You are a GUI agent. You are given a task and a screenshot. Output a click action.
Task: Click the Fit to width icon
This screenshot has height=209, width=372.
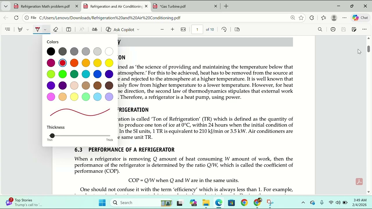click(183, 29)
